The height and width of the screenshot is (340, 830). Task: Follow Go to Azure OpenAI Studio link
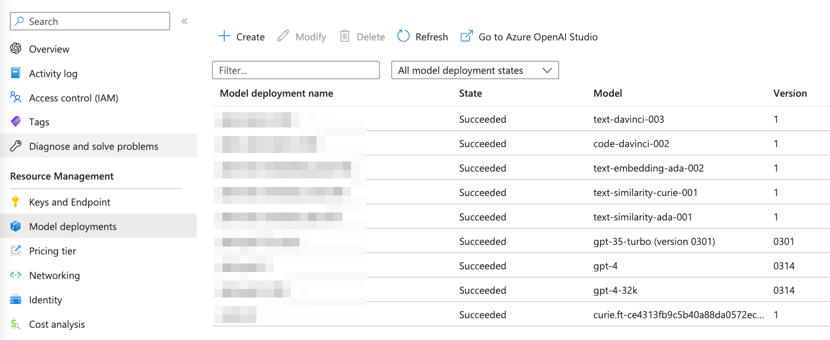click(538, 37)
